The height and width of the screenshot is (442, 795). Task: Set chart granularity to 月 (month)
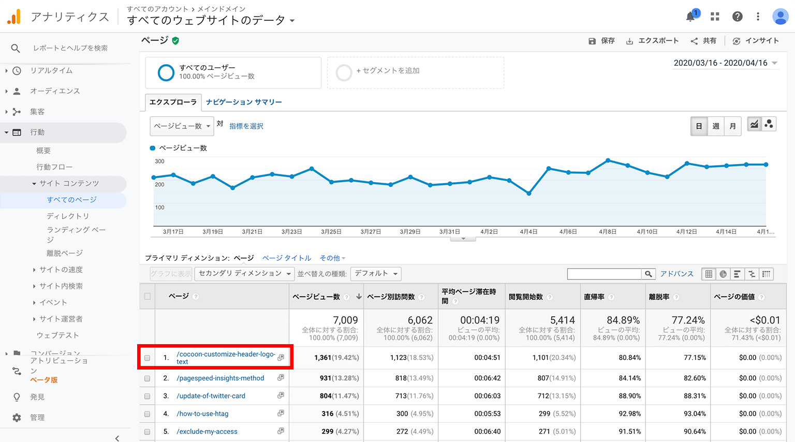click(x=733, y=126)
